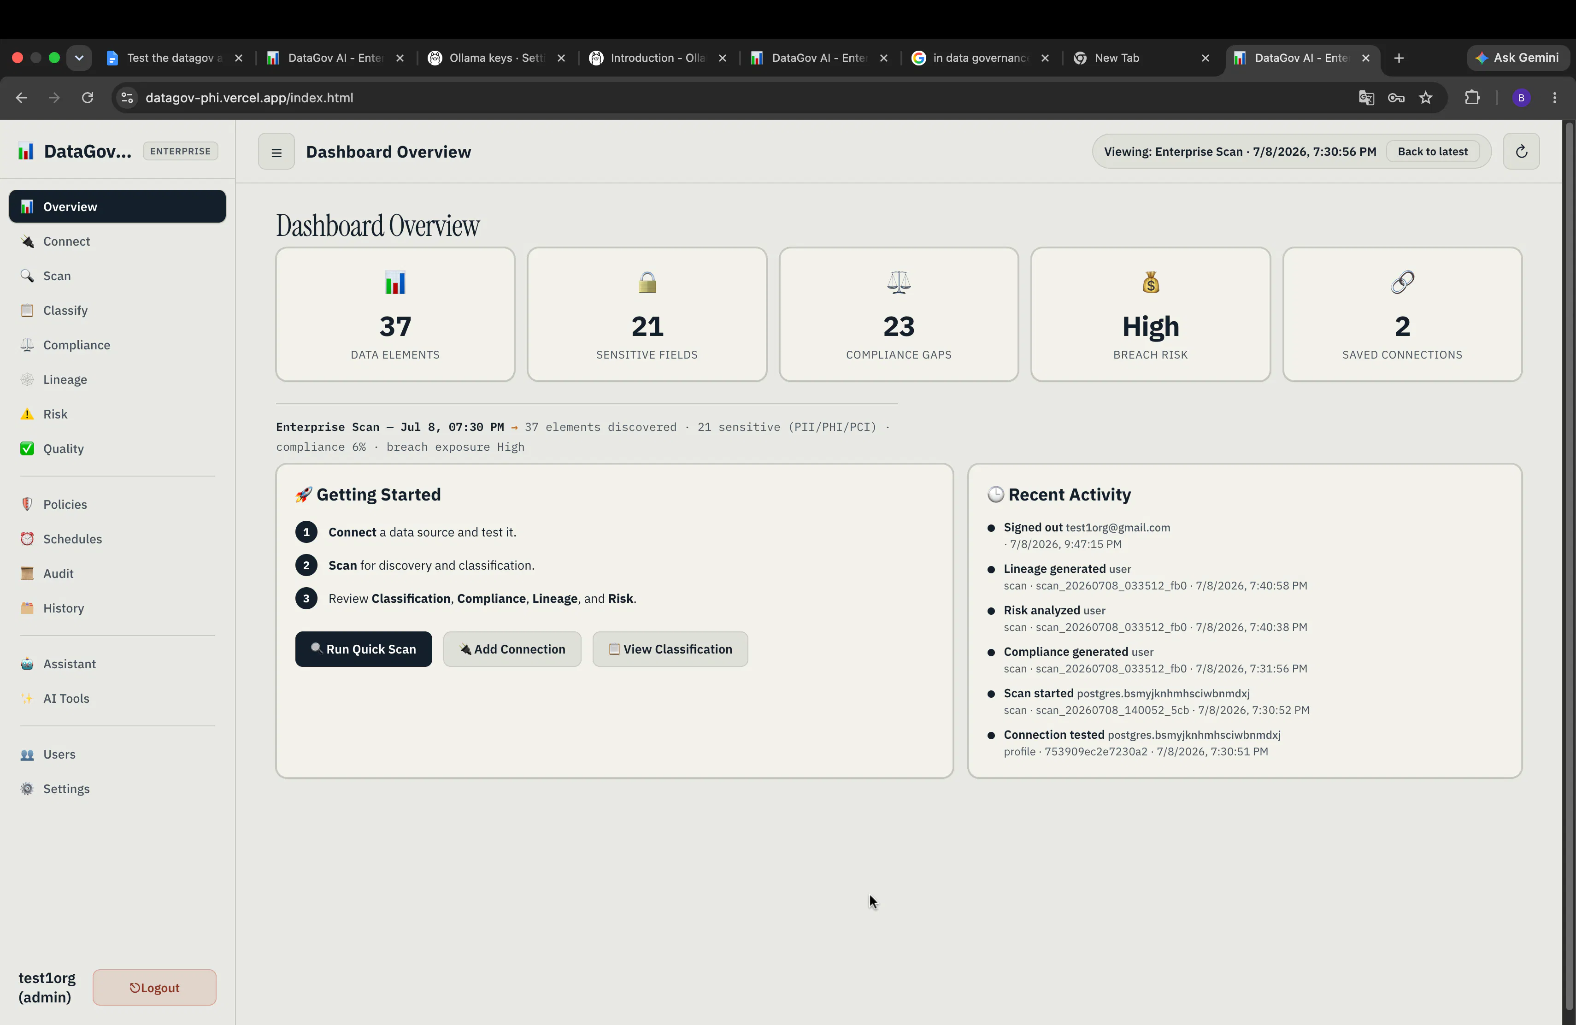The width and height of the screenshot is (1576, 1025).
Task: Click the Run Quick Scan button
Action: 364,649
